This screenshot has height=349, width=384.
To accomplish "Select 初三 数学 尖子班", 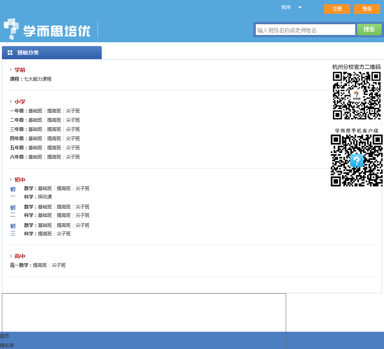I will tap(83, 225).
